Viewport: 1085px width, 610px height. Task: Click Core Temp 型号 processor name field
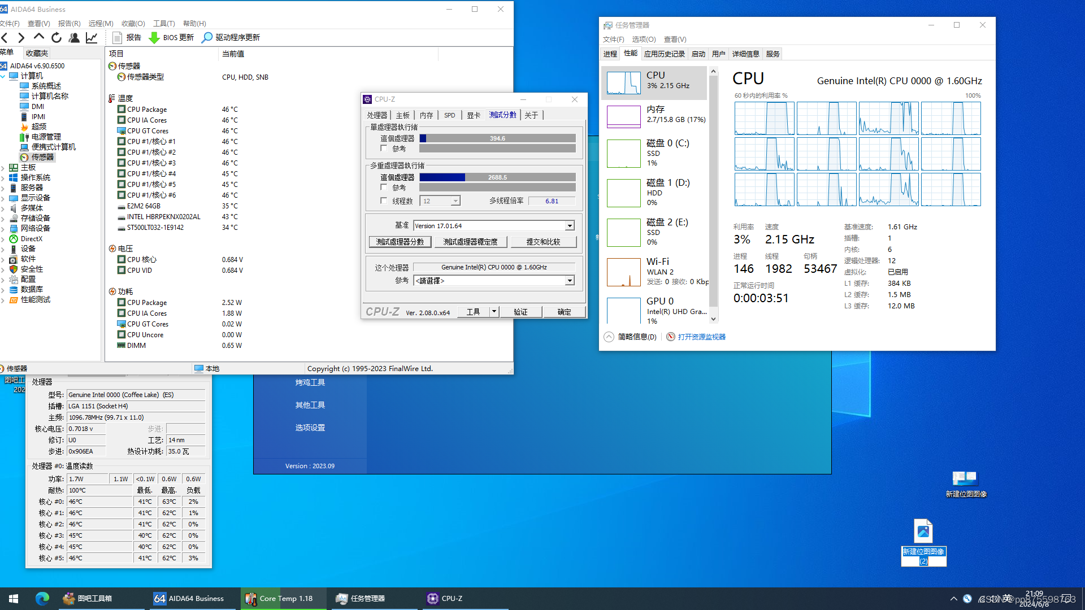[136, 395]
